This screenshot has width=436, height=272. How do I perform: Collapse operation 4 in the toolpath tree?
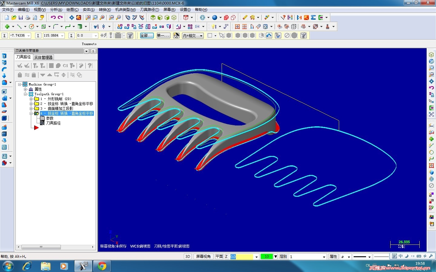pyautogui.click(x=31, y=113)
